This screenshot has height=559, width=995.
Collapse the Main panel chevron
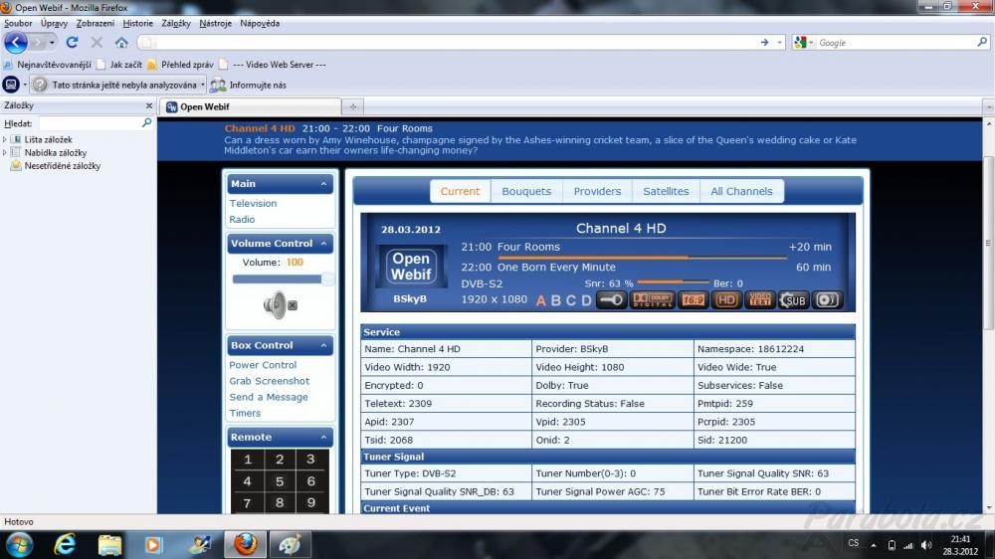click(323, 184)
